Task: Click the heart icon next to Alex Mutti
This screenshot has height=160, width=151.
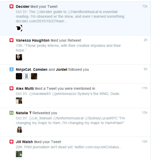Action: click(11, 88)
